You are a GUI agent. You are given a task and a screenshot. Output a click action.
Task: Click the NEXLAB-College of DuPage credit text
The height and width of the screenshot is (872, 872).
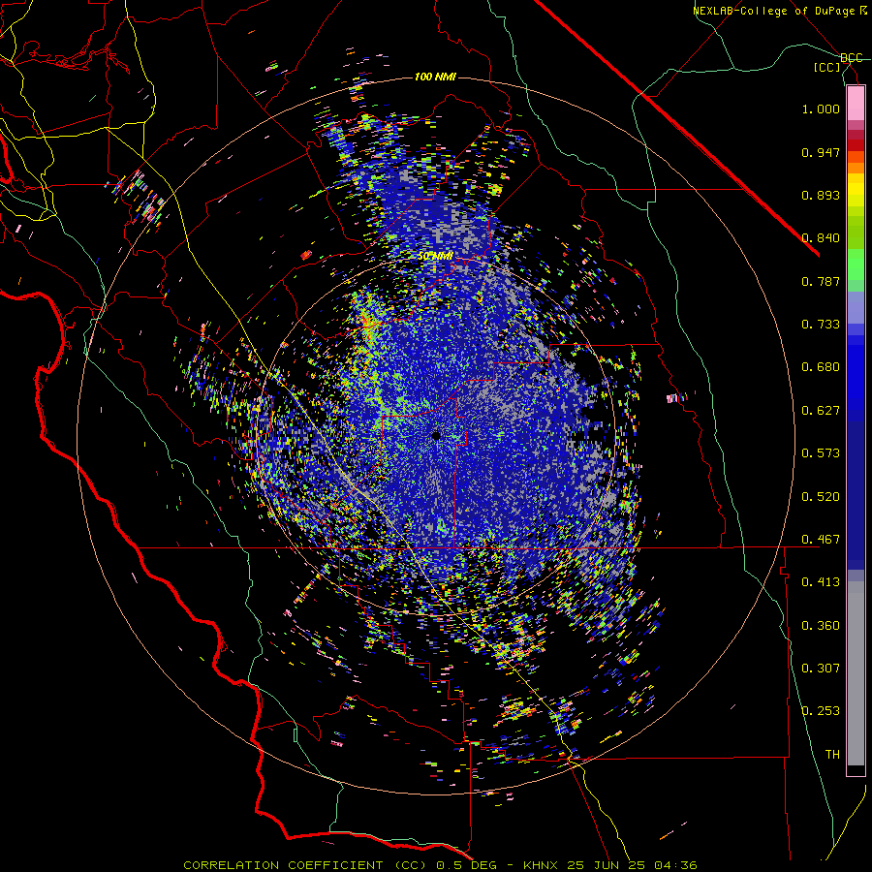tap(780, 11)
